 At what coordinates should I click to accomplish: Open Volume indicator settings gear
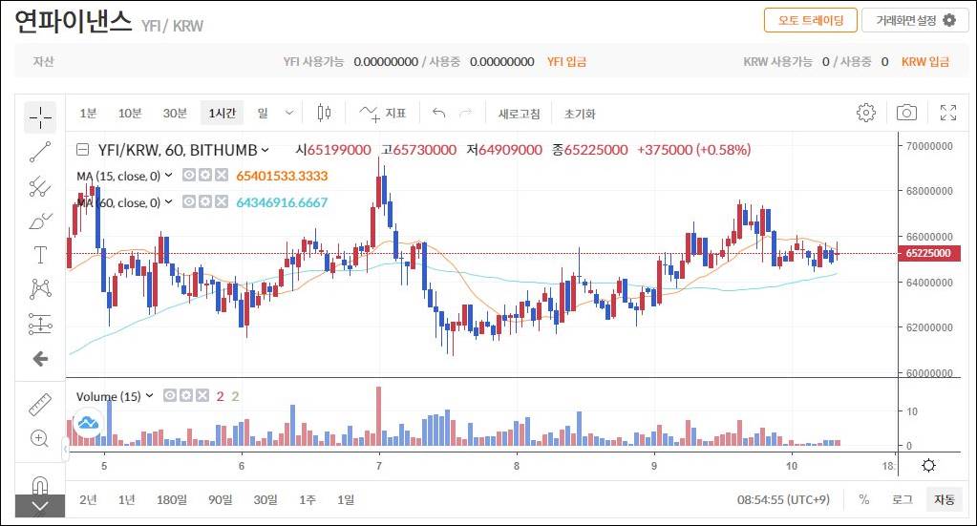pos(185,395)
